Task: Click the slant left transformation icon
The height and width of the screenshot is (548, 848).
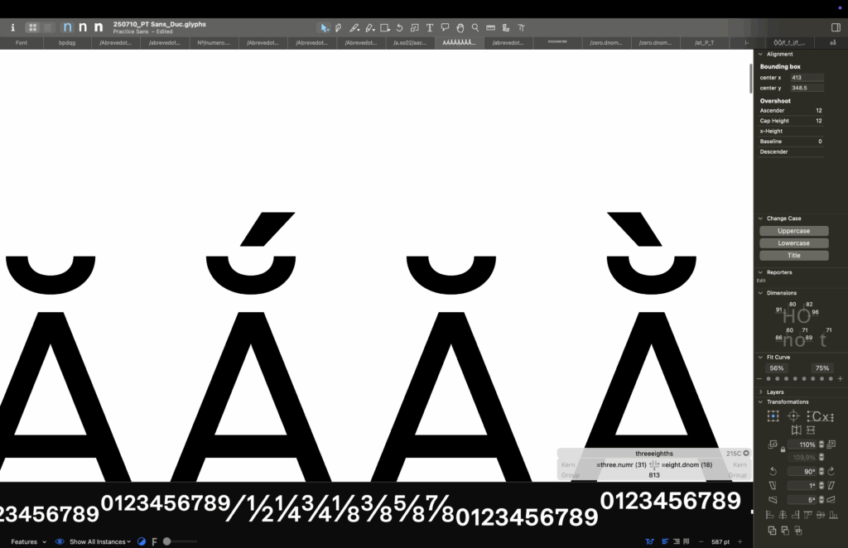Action: [773, 485]
